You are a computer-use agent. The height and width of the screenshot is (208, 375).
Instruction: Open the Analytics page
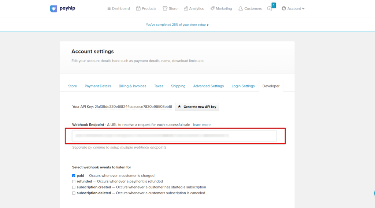click(x=194, y=8)
